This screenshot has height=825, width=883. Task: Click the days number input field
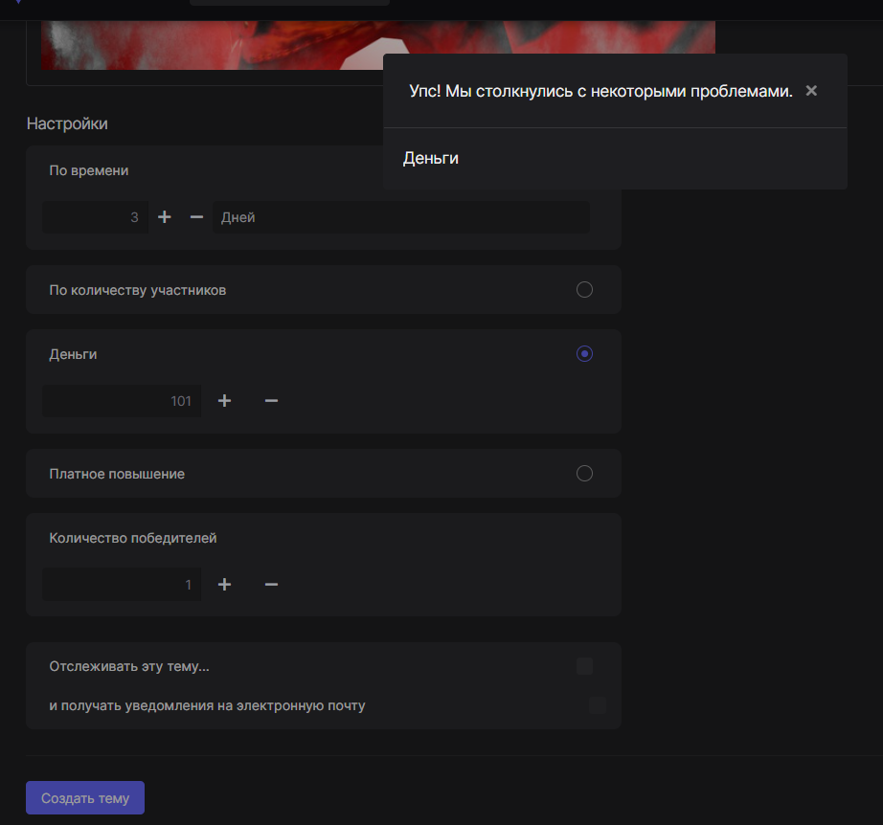pos(96,217)
